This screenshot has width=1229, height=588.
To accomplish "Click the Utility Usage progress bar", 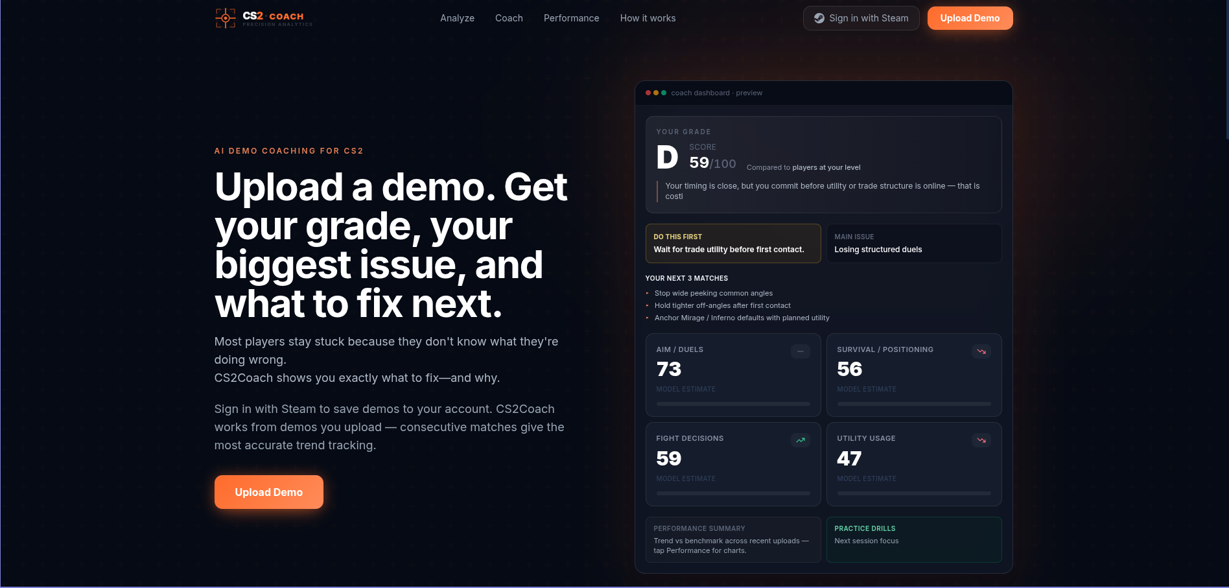I will pyautogui.click(x=914, y=493).
